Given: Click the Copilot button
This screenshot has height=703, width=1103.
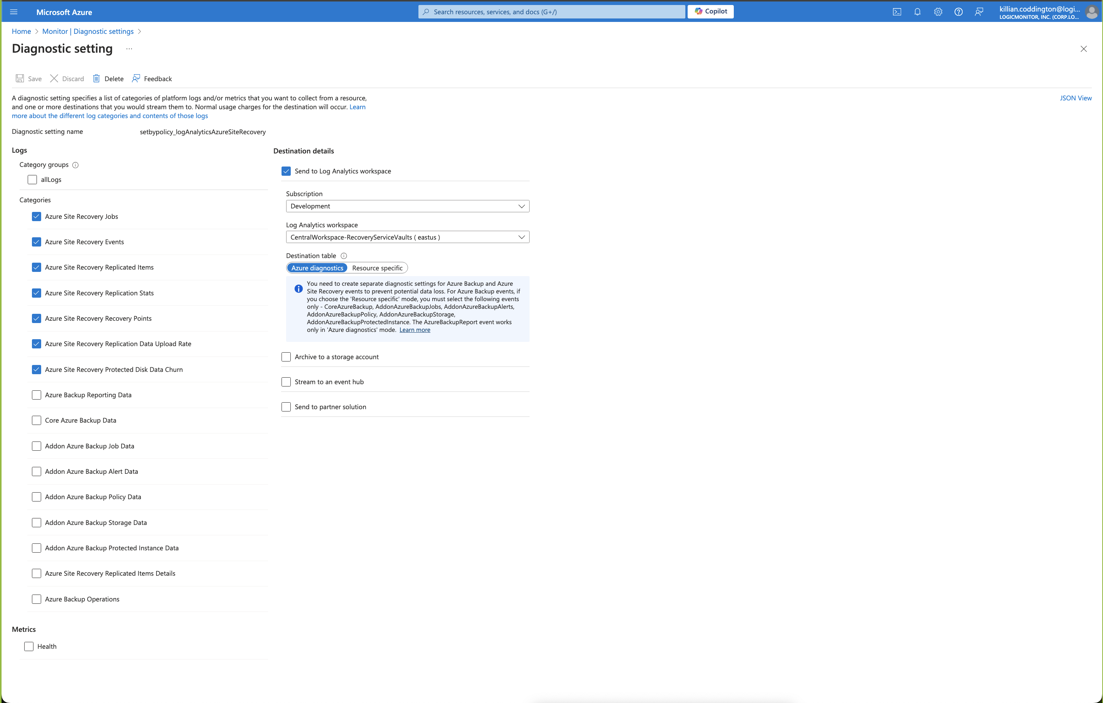Looking at the screenshot, I should click(710, 12).
